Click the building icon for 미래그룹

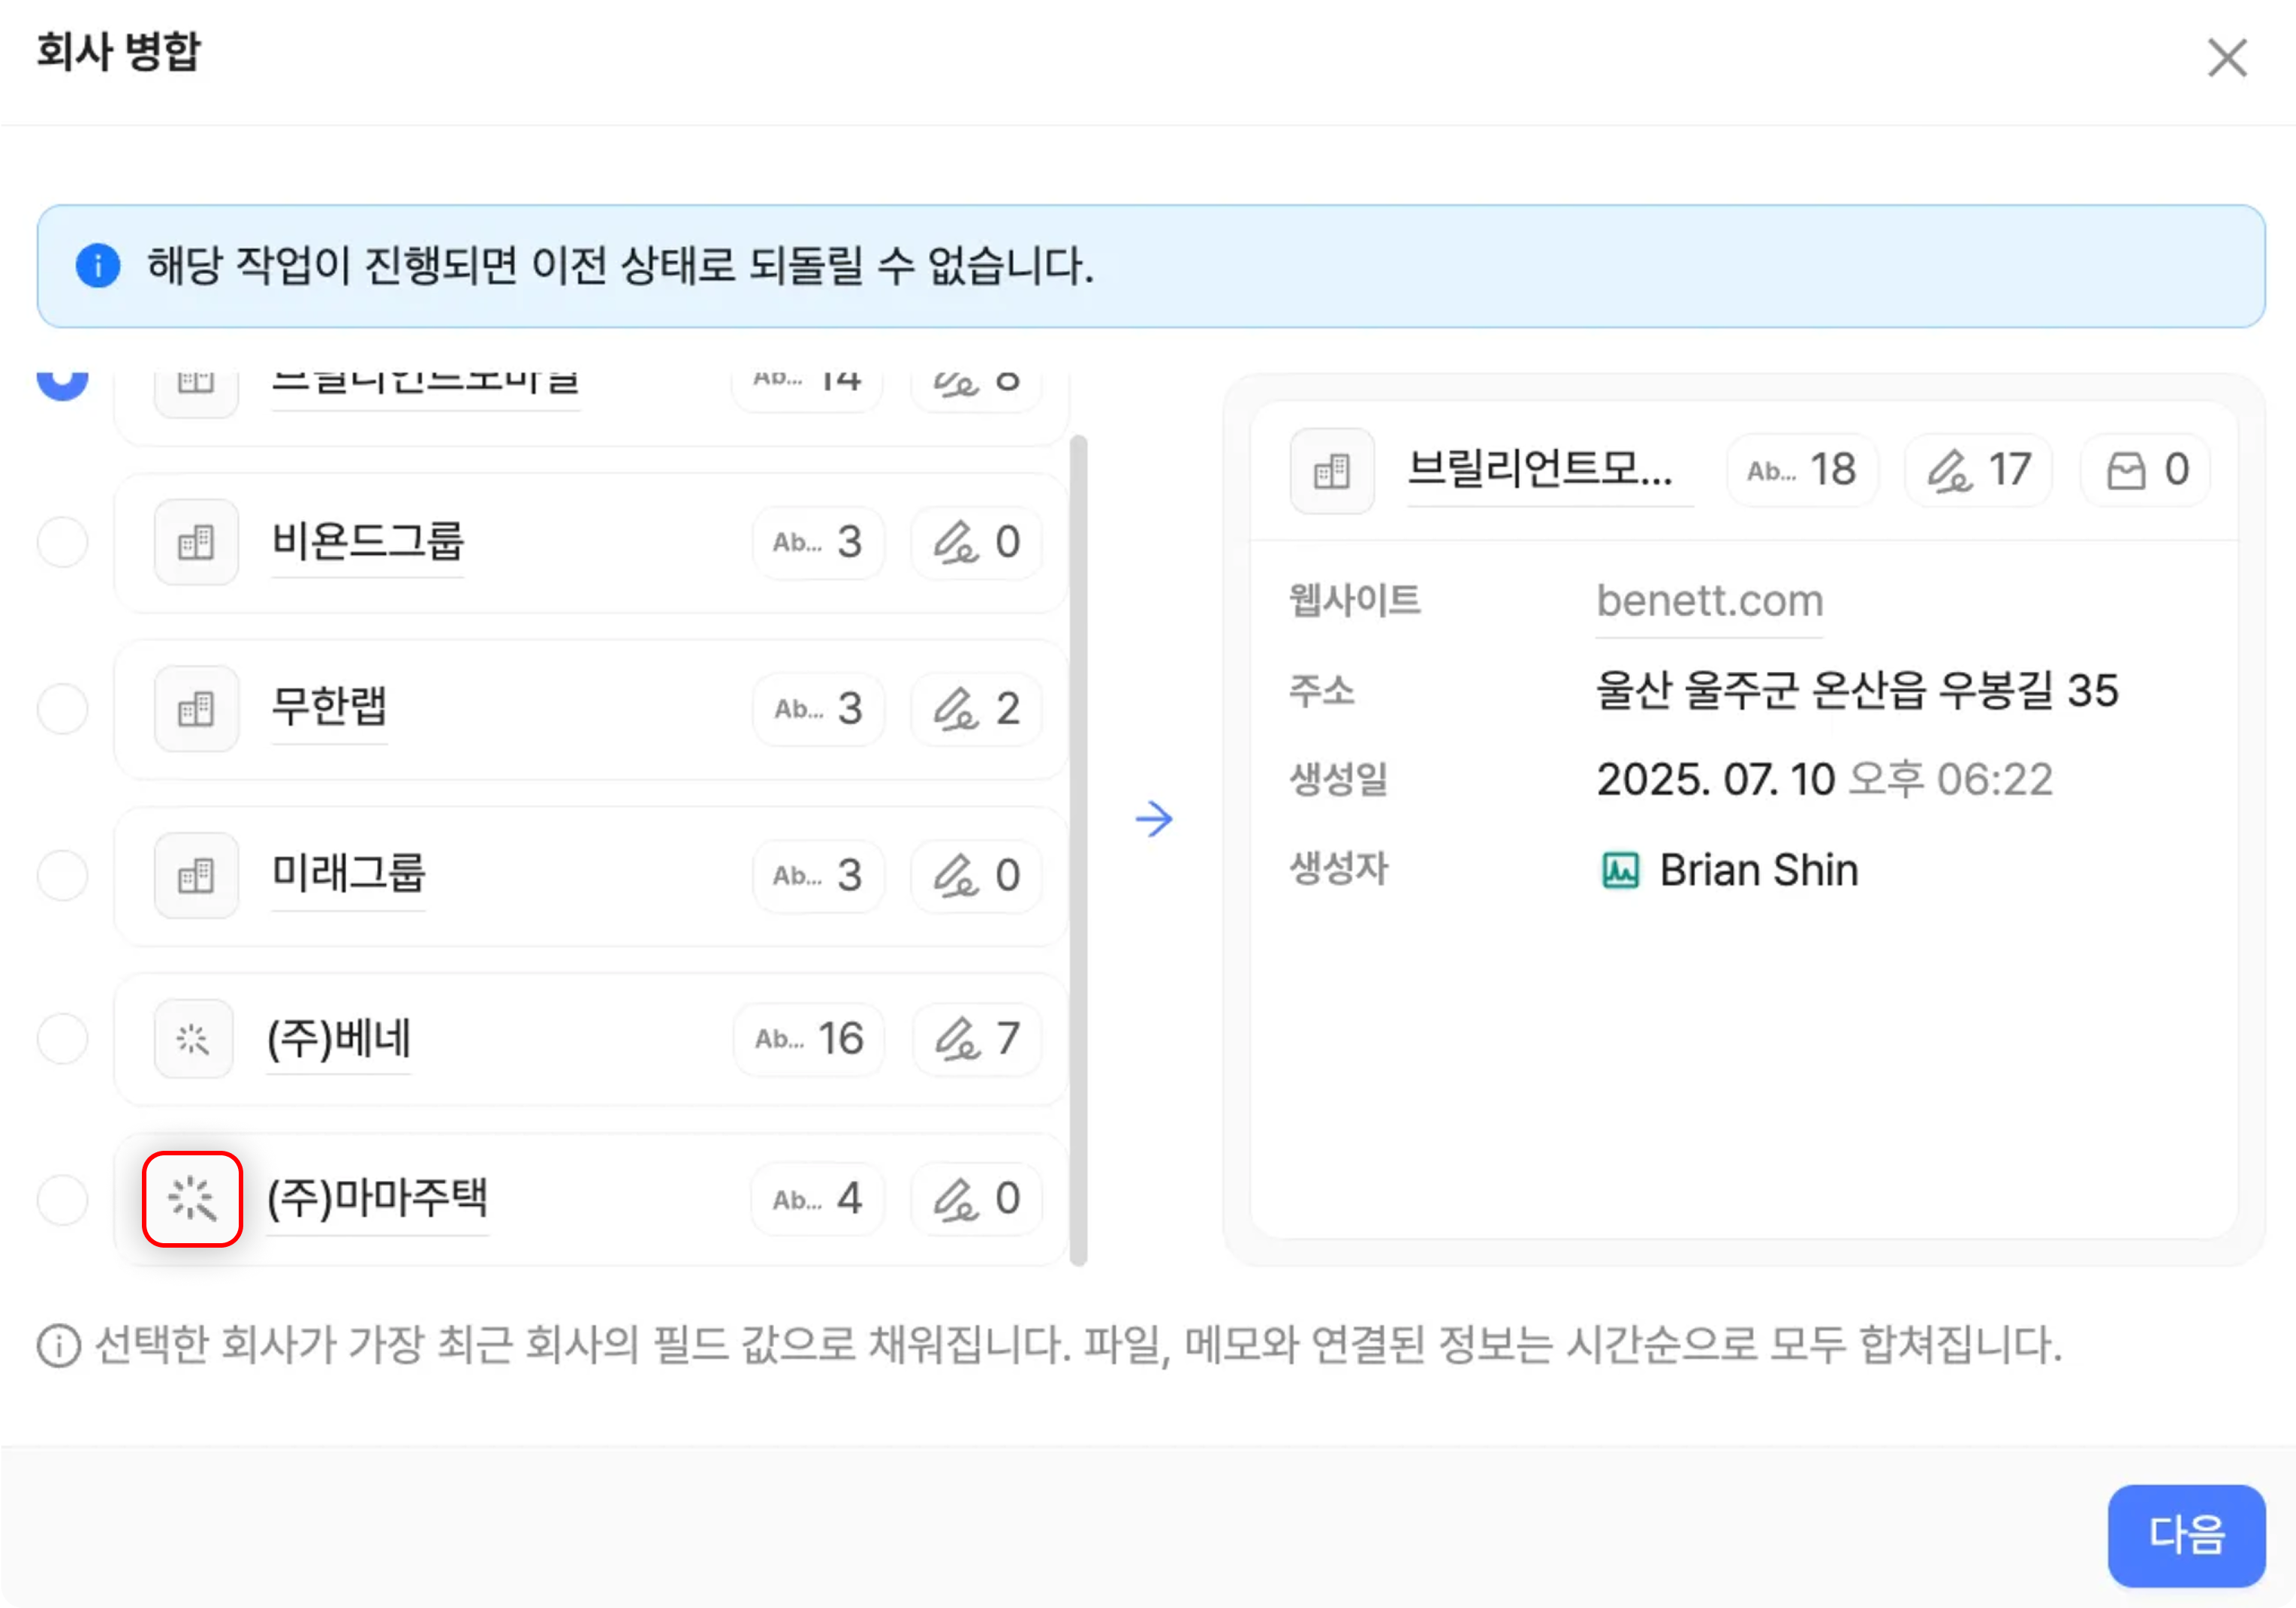(x=196, y=875)
